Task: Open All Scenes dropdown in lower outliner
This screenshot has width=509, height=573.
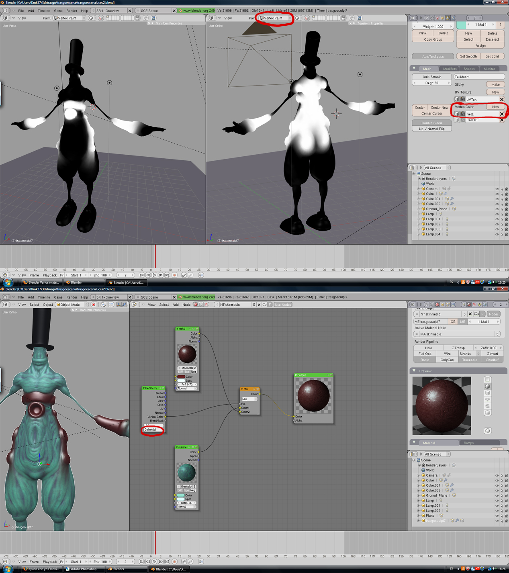Action: (437, 454)
